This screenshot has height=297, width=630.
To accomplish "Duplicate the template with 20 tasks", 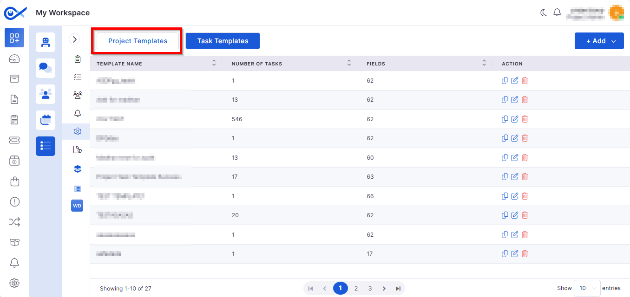I will pyautogui.click(x=505, y=215).
